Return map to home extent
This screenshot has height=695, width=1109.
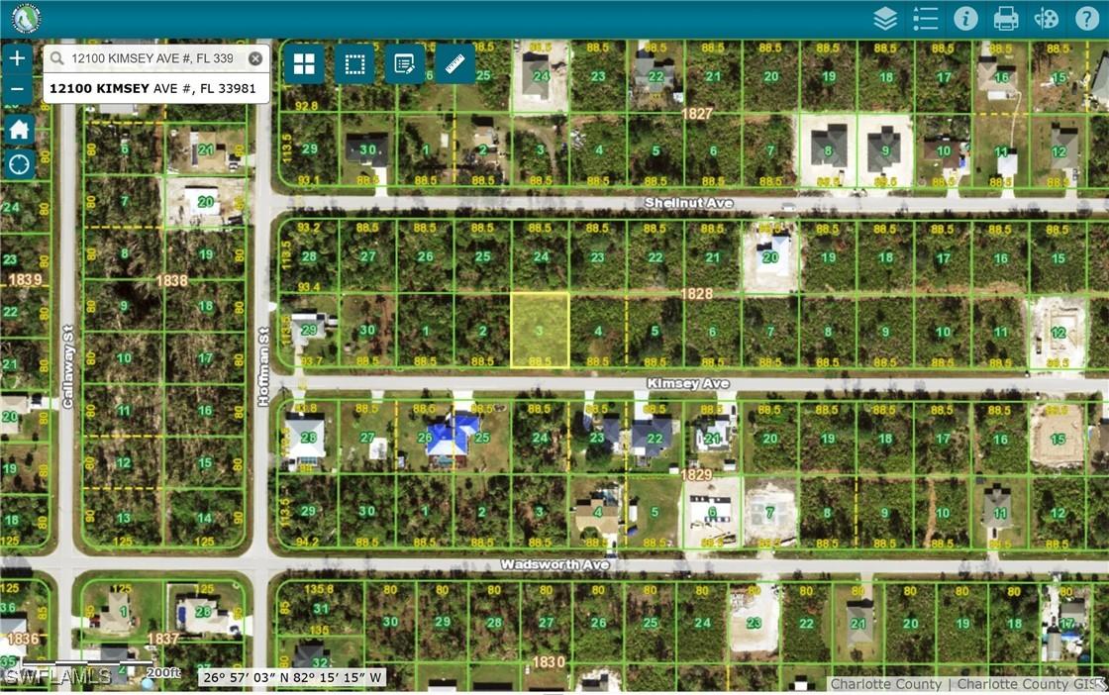17,128
